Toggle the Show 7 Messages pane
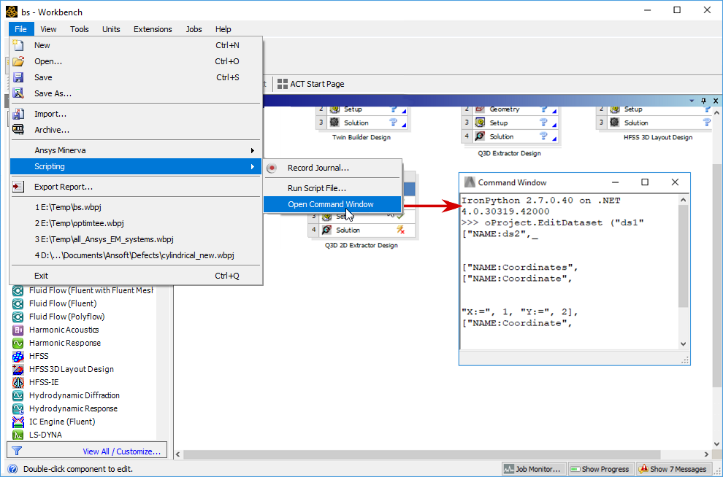The image size is (723, 477). point(674,469)
